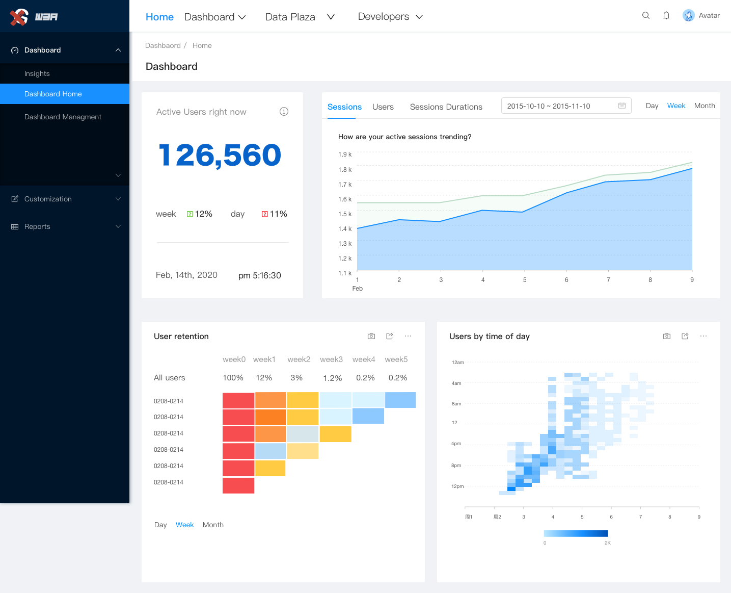Switch to the Sessions Durations tab
Viewport: 731px width, 593px height.
[x=446, y=107]
